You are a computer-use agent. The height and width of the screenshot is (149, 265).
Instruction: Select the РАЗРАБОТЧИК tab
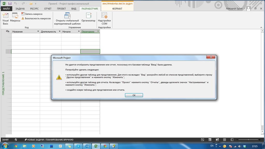coord(90,9)
